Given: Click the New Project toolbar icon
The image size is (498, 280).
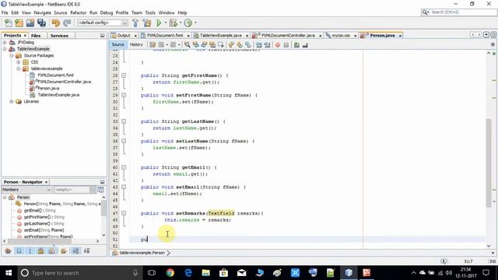Looking at the screenshot, I should (19, 23).
